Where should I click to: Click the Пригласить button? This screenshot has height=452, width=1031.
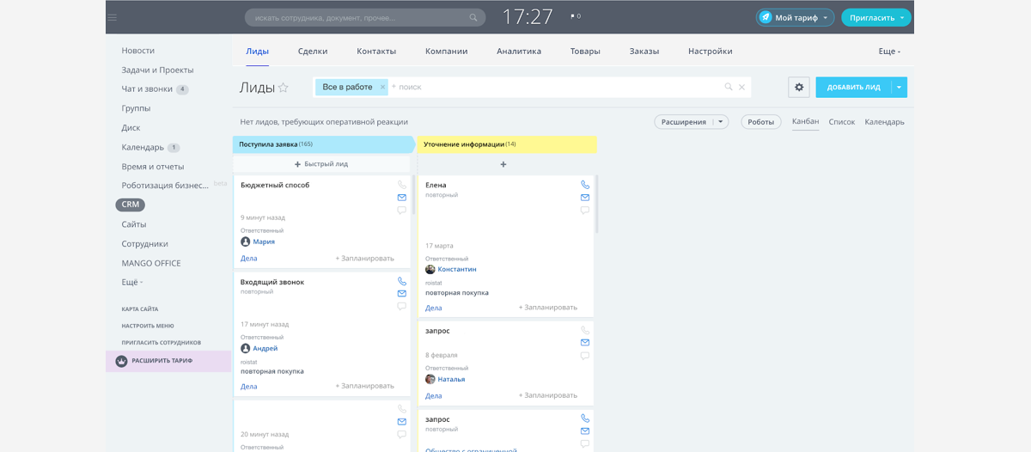[870, 17]
